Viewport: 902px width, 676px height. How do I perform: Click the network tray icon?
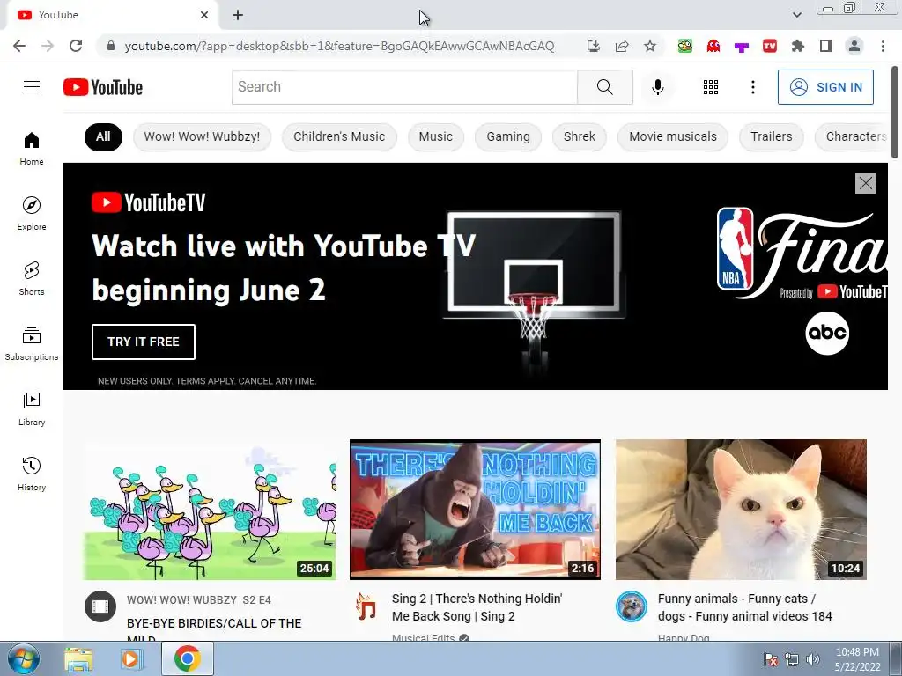pos(792,659)
